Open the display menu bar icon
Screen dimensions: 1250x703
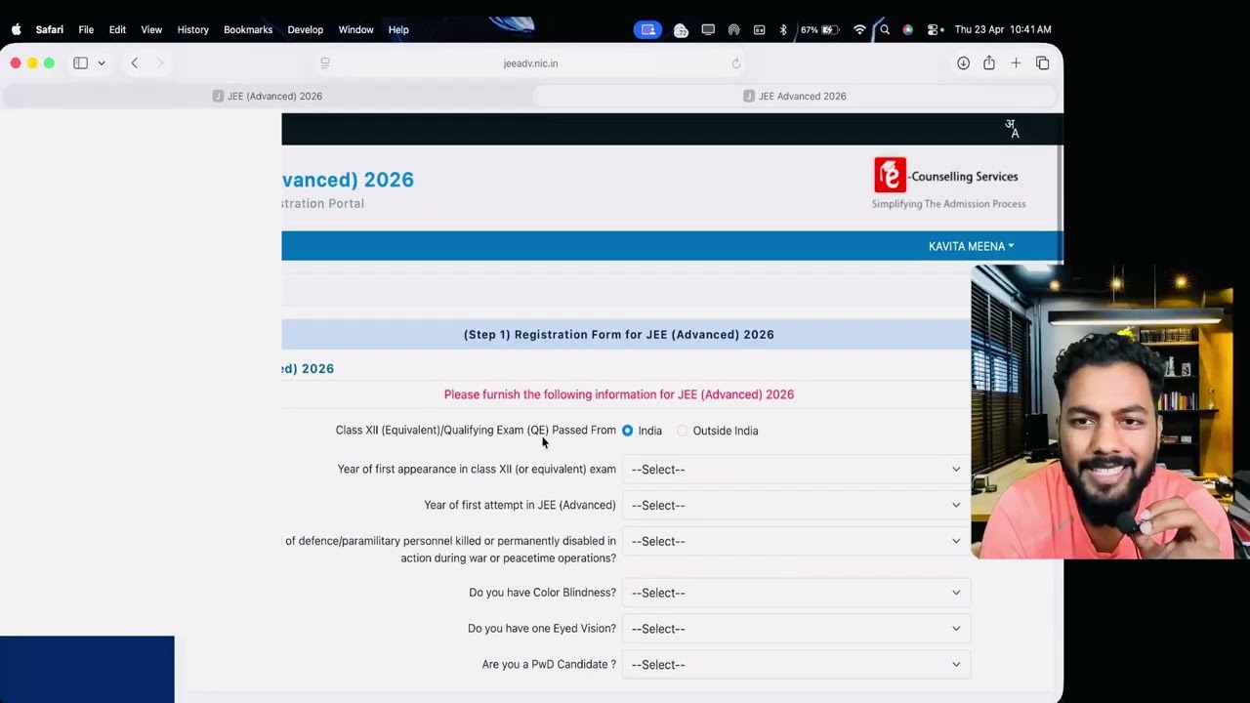[708, 29]
